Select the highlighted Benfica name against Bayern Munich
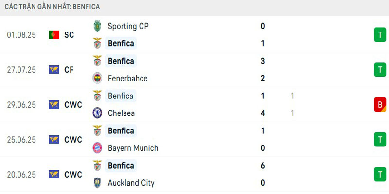 121,131
